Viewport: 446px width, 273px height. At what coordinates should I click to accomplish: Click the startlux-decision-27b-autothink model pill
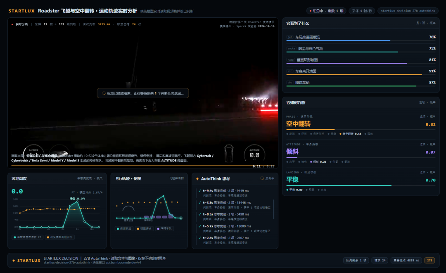408,11
